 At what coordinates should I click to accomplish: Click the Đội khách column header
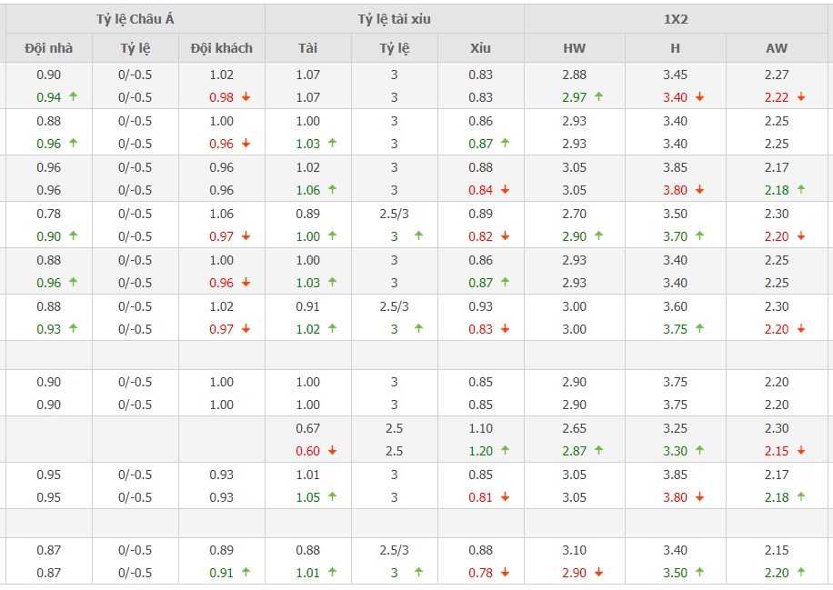pos(222,48)
